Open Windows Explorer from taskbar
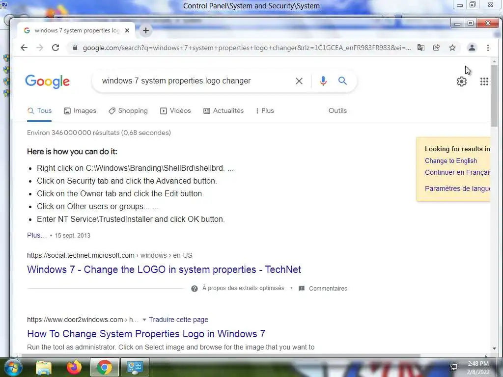 [44, 367]
